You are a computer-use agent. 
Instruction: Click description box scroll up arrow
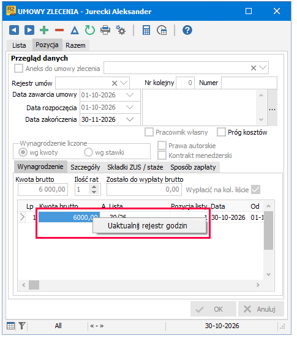pos(261,96)
